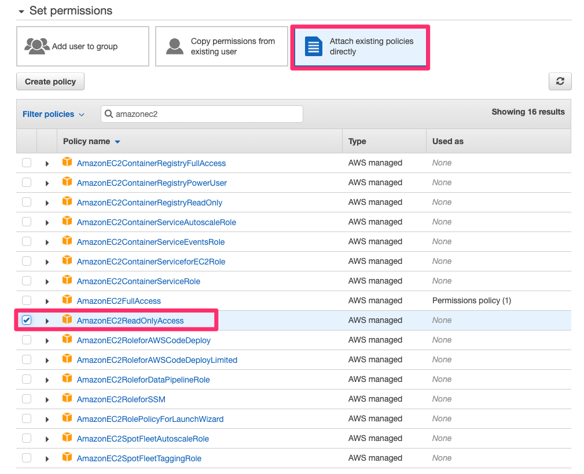The image size is (584, 474).
Task: Click the Create policy button
Action: 50,81
